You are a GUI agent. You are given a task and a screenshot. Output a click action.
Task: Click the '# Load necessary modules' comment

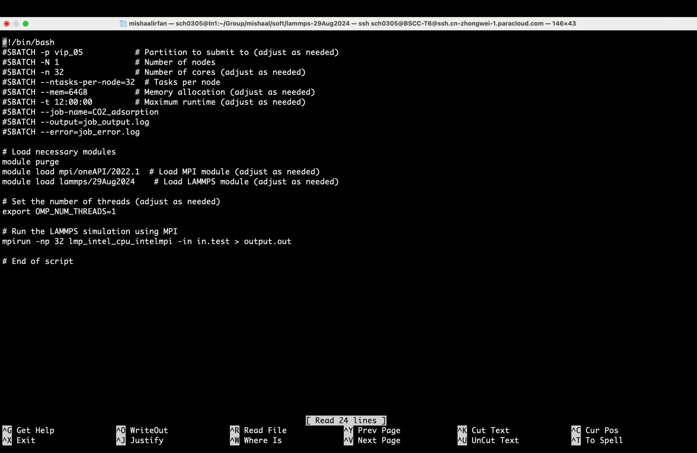pyautogui.click(x=59, y=152)
